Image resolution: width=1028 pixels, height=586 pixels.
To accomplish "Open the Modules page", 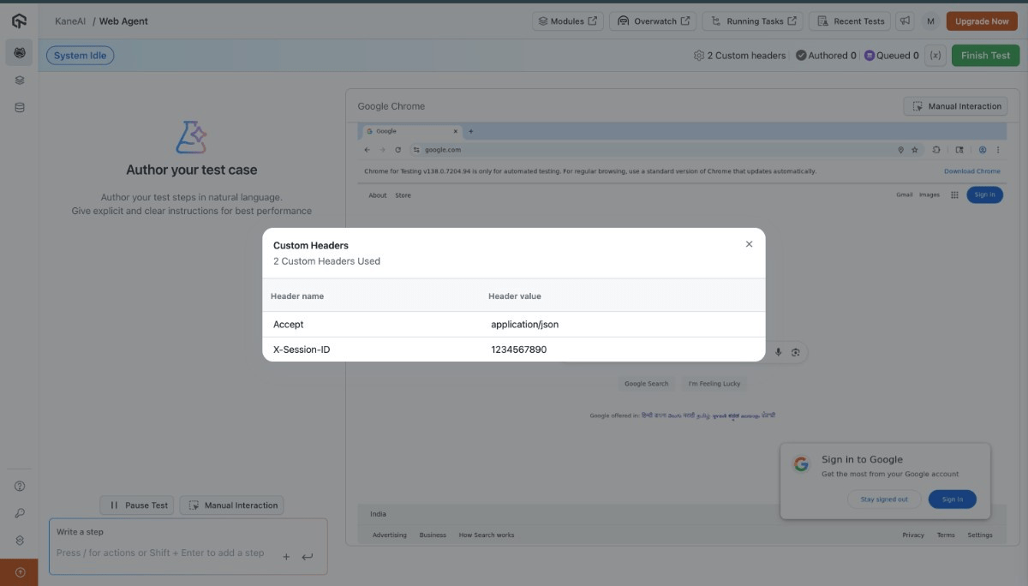I will coord(567,21).
